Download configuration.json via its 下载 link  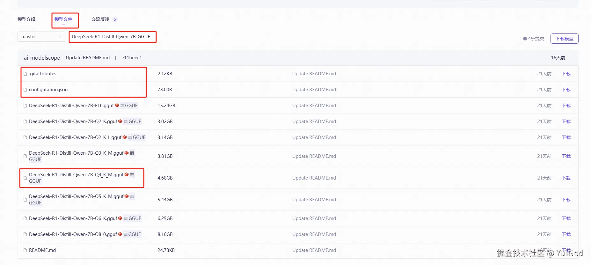[x=566, y=90]
